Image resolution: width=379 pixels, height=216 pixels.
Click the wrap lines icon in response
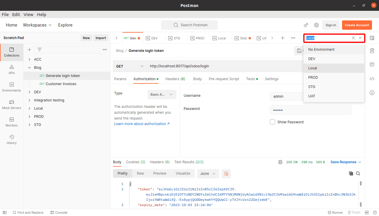(226, 173)
